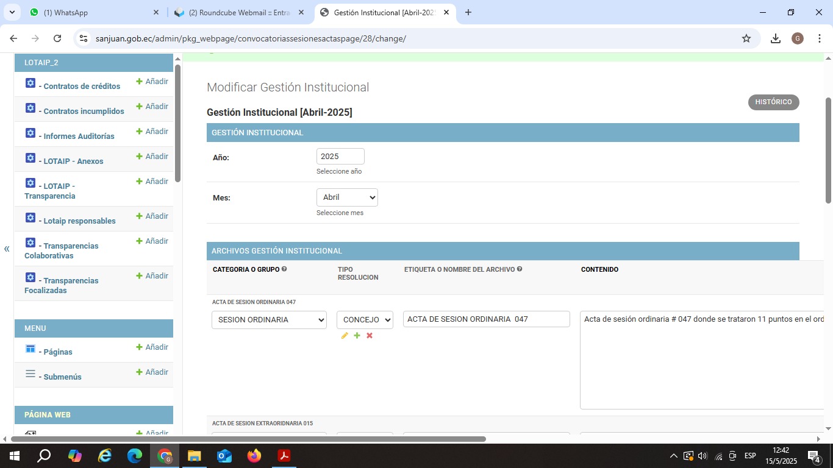
Task: Open the Mes dropdown showing Abril
Action: point(347,197)
